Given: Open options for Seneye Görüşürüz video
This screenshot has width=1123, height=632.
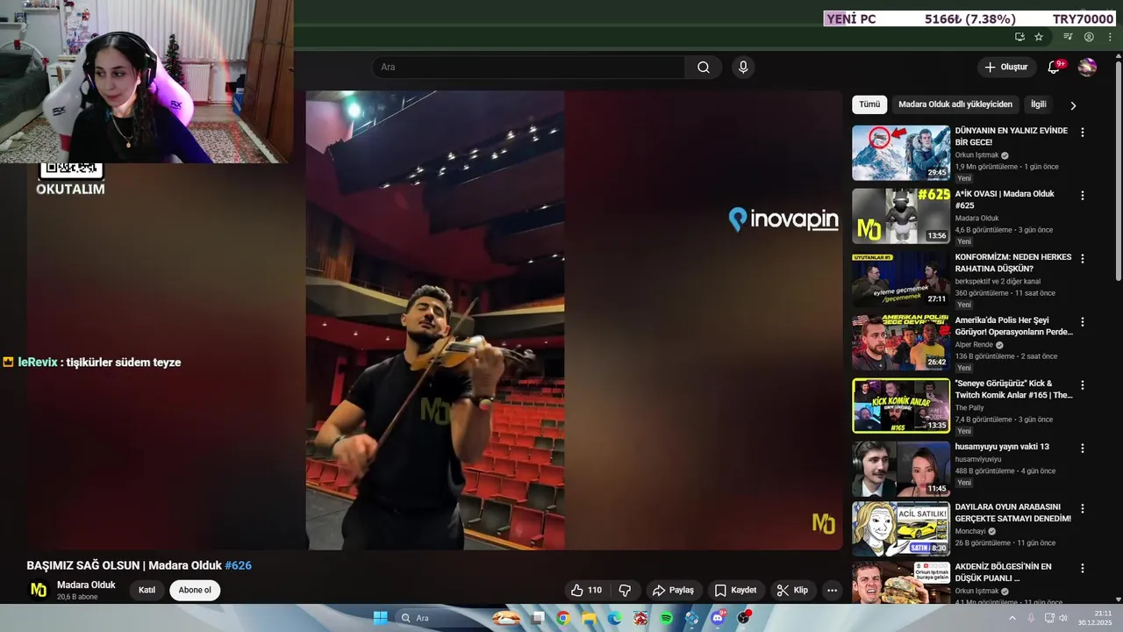Looking at the screenshot, I should [x=1082, y=384].
